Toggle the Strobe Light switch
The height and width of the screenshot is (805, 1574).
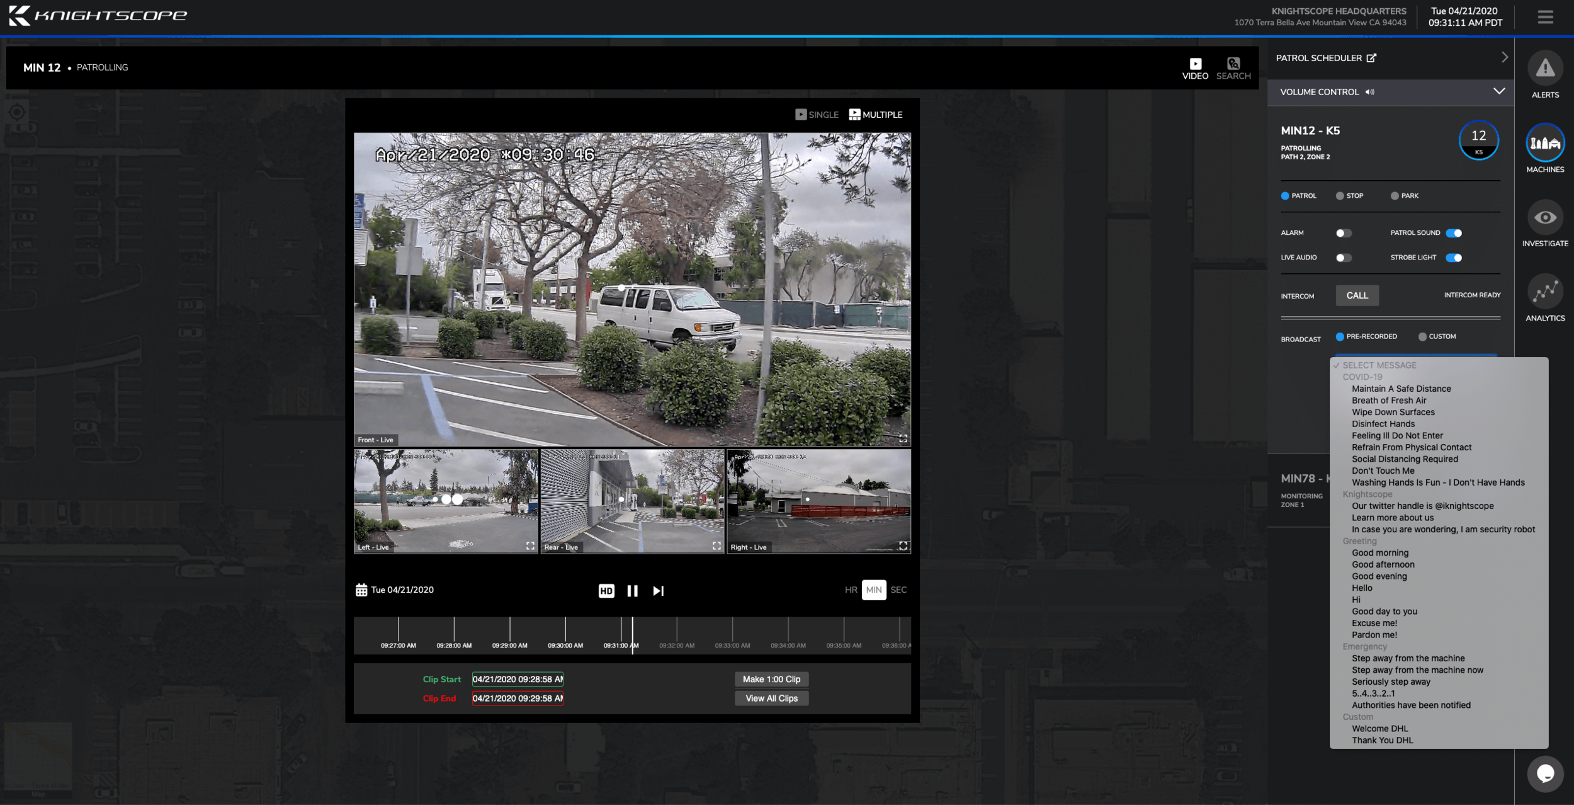coord(1454,258)
